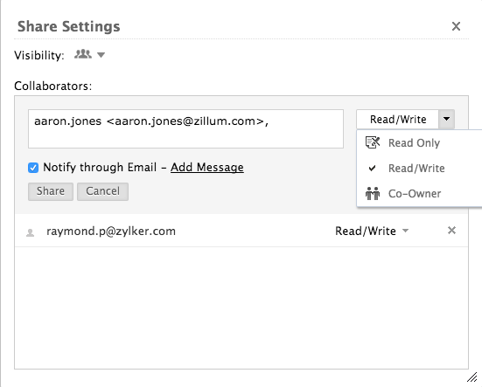
Task: Click the Cancel button
Action: pyautogui.click(x=102, y=191)
